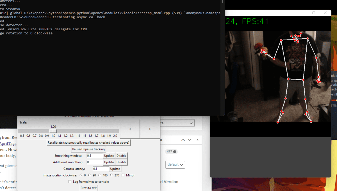The height and width of the screenshot is (191, 337).
Task: Select the 180 degree image rotation option
Action: 100,175
